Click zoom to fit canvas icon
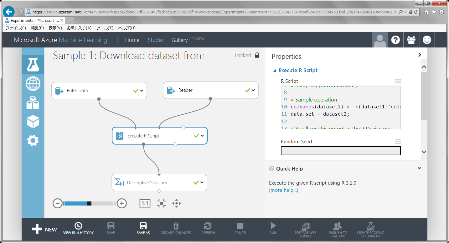Viewport: 449px width, 243px height. click(x=161, y=204)
